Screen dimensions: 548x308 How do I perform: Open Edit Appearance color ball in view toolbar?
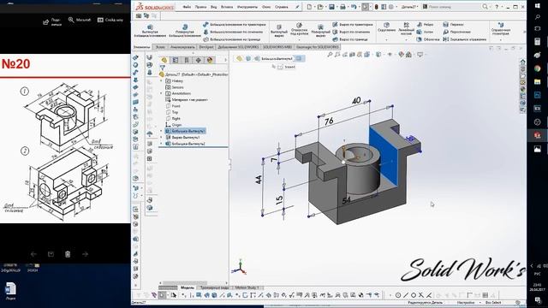click(x=401, y=55)
